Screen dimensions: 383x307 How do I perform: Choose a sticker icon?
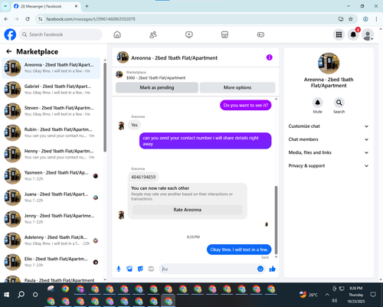point(140,269)
